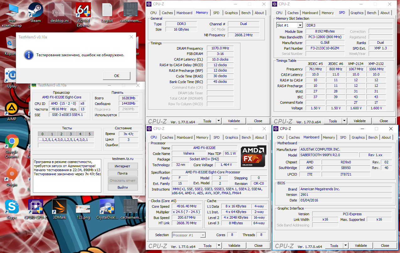Click Validate in the SPD CPU-Z window
Screen dimensions: 400x253
coord(360,121)
